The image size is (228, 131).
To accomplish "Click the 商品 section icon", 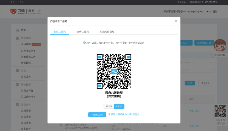I will coord(18,71).
